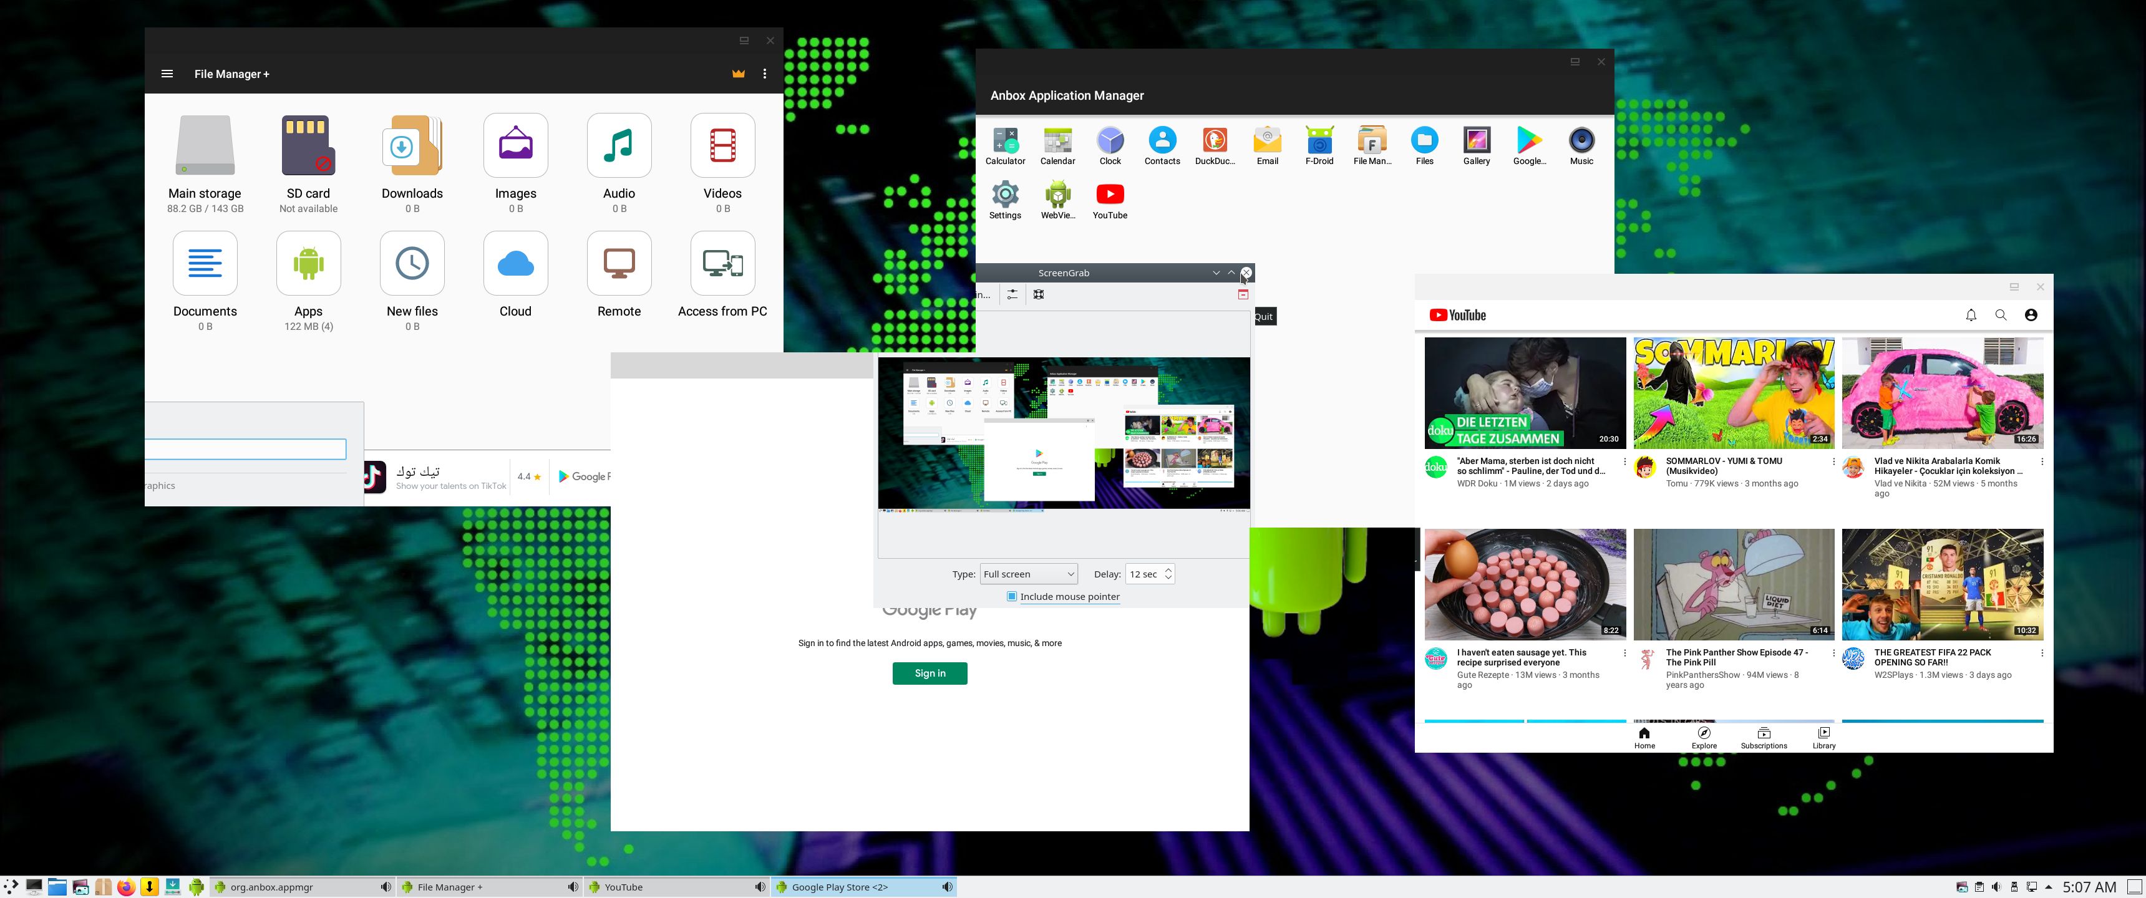Open YouTube search

[x=2001, y=315]
